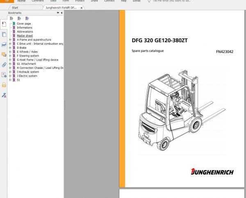Open the Protect ribbon tab
The width and height of the screenshot is (246, 198).
tap(80, 1)
